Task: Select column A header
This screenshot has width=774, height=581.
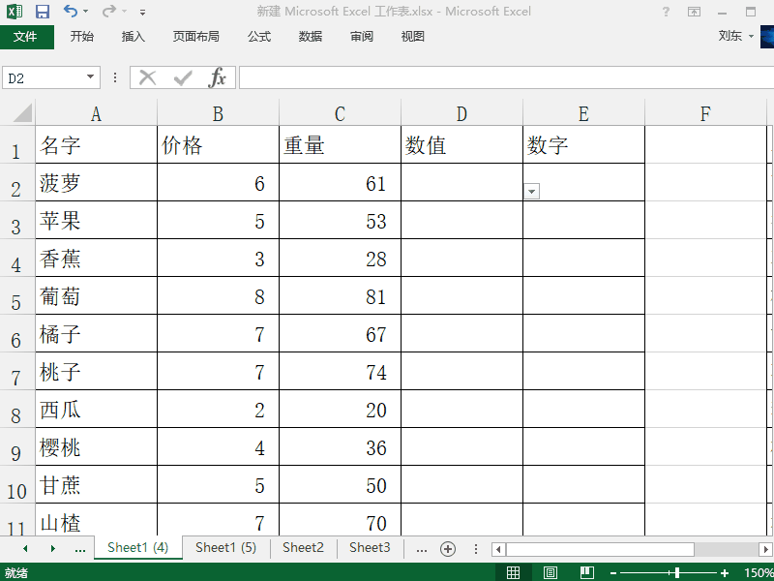Action: pyautogui.click(x=96, y=113)
